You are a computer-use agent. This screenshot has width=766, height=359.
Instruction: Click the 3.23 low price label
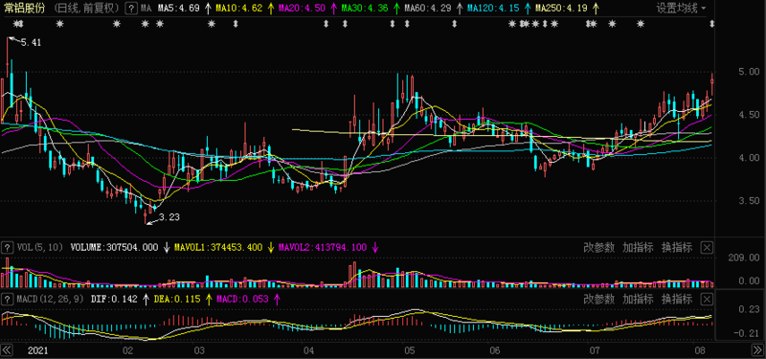click(x=169, y=217)
